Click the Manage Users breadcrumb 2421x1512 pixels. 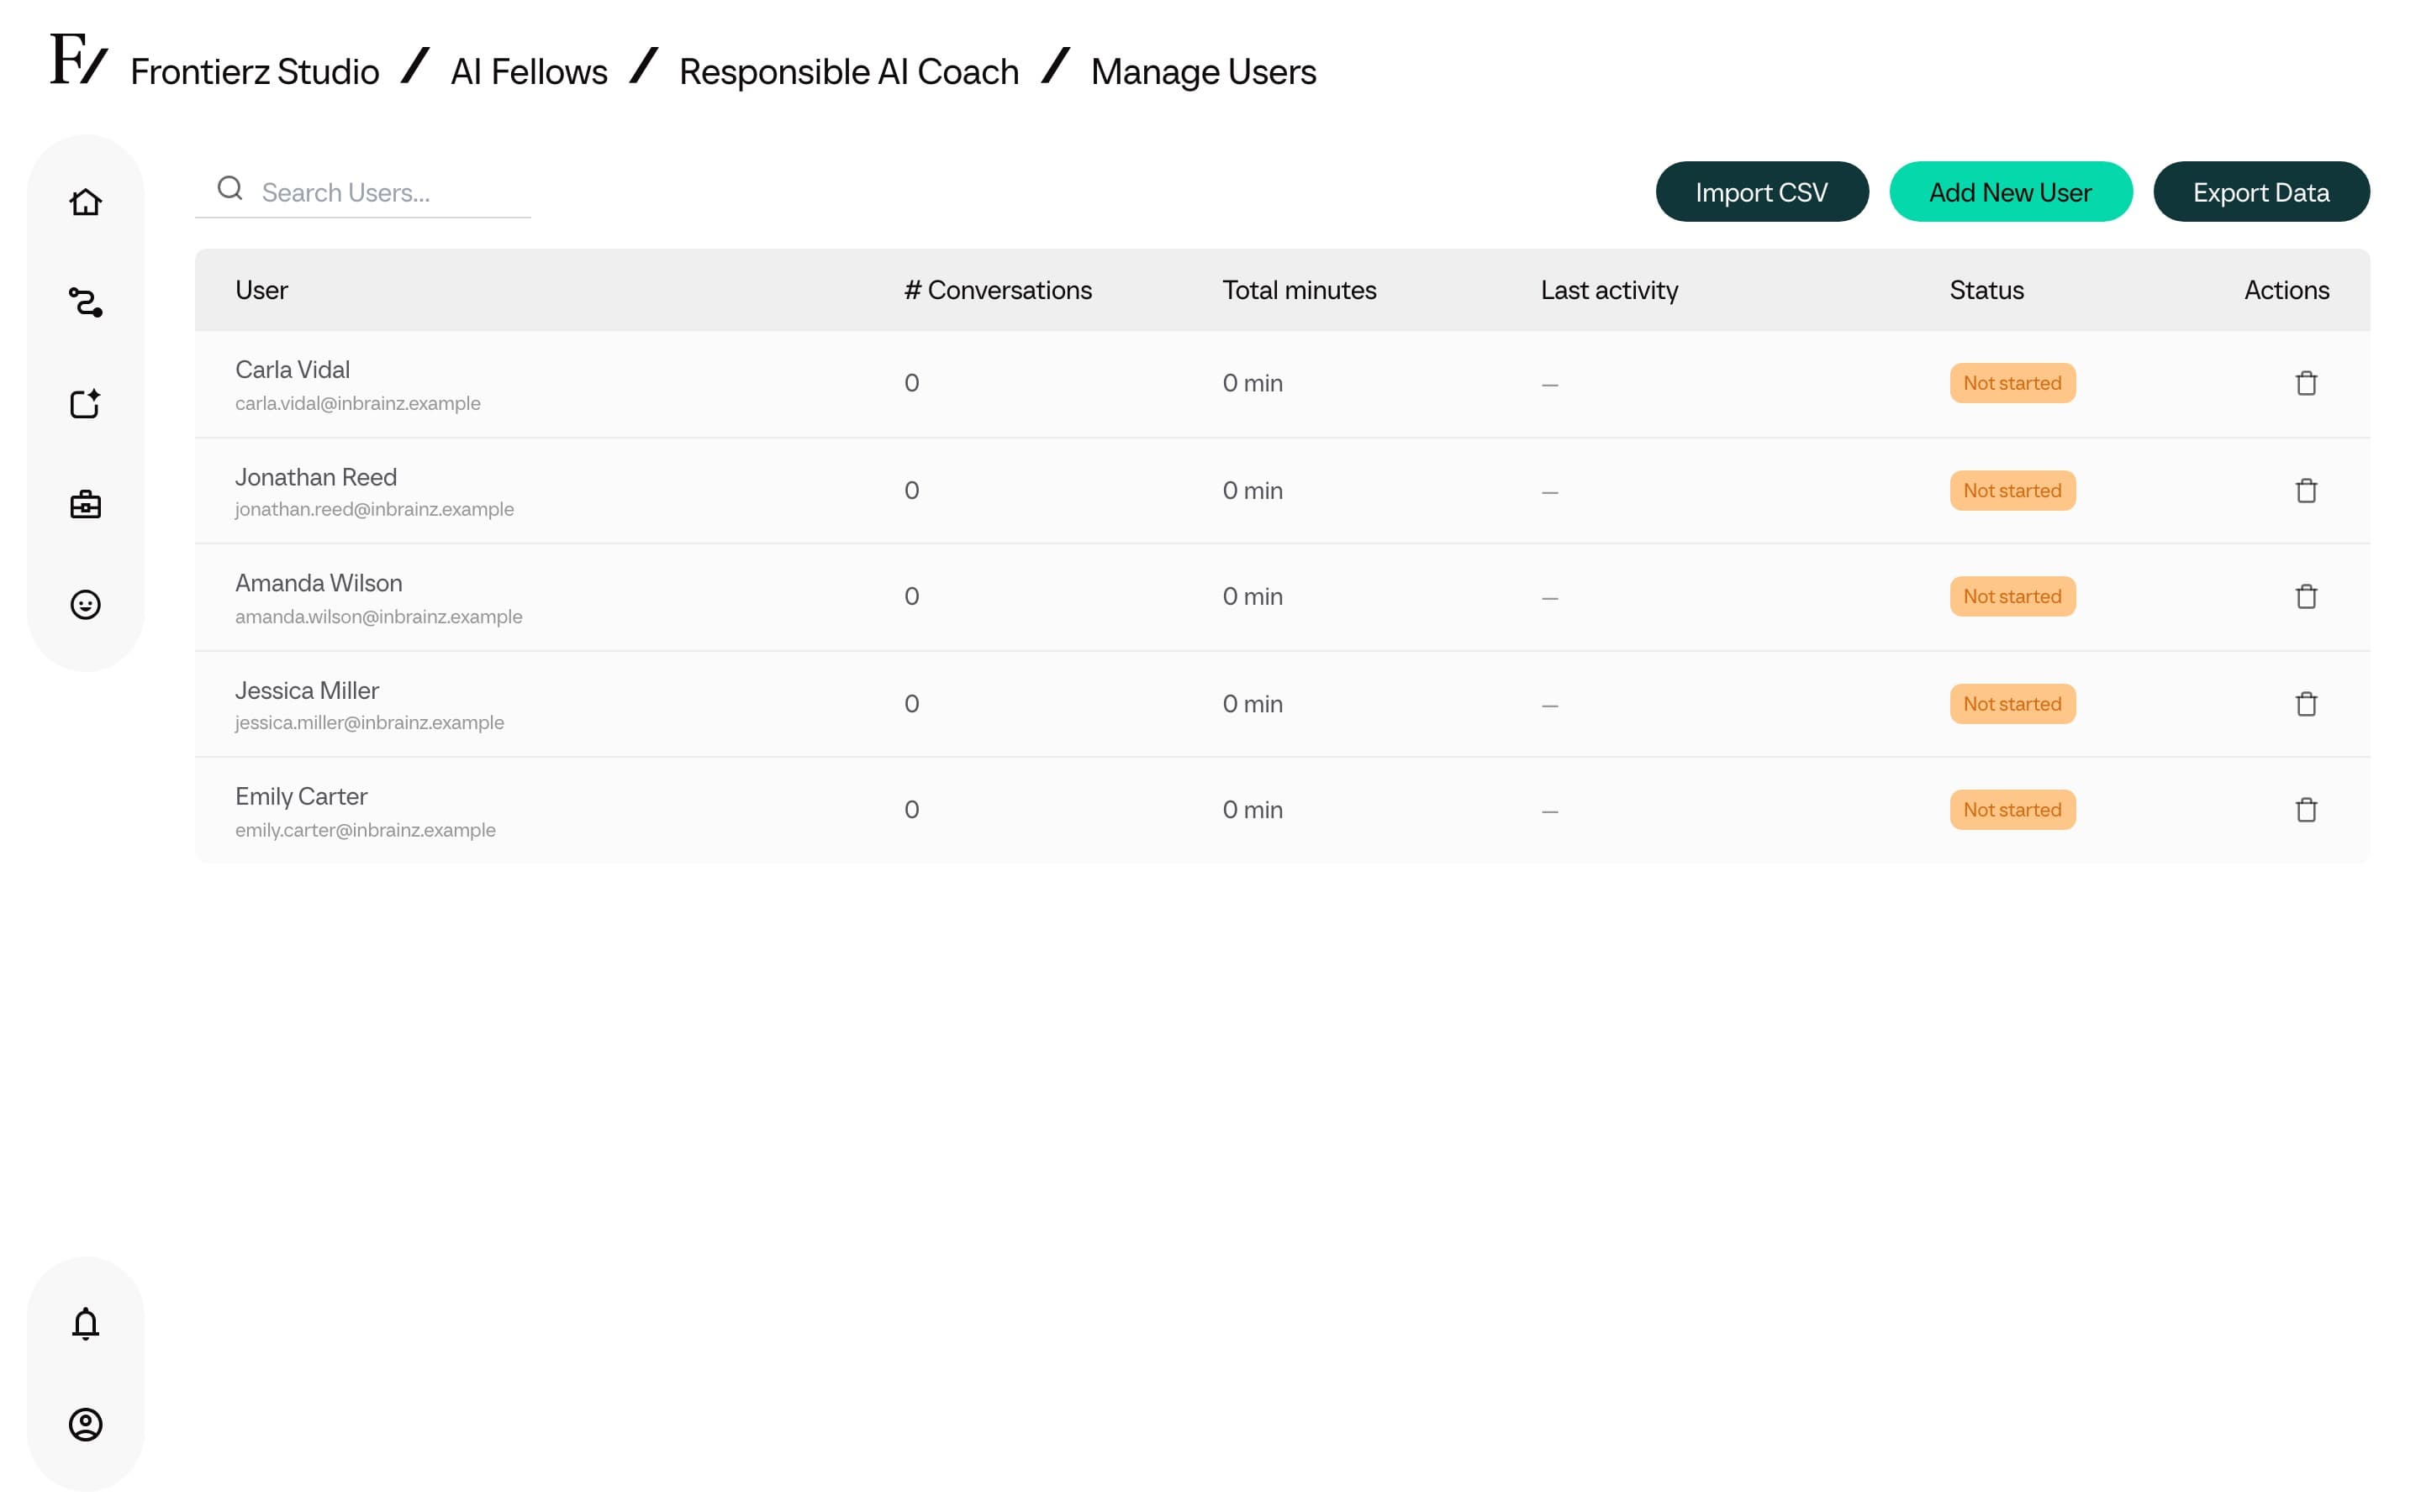[x=1202, y=72]
